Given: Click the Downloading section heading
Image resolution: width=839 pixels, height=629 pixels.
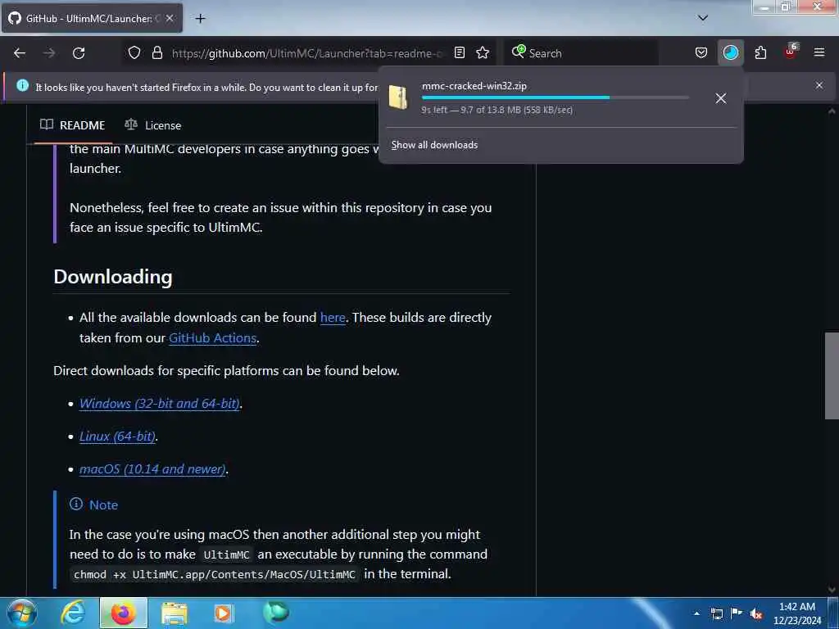Looking at the screenshot, I should click(113, 277).
